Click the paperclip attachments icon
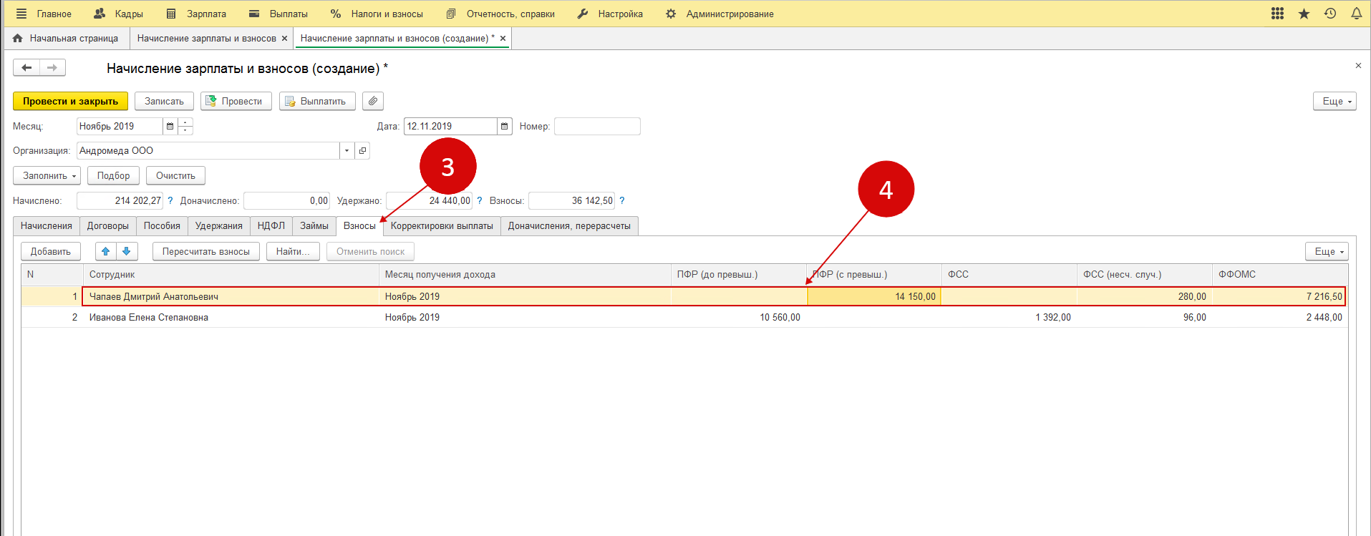 (373, 101)
